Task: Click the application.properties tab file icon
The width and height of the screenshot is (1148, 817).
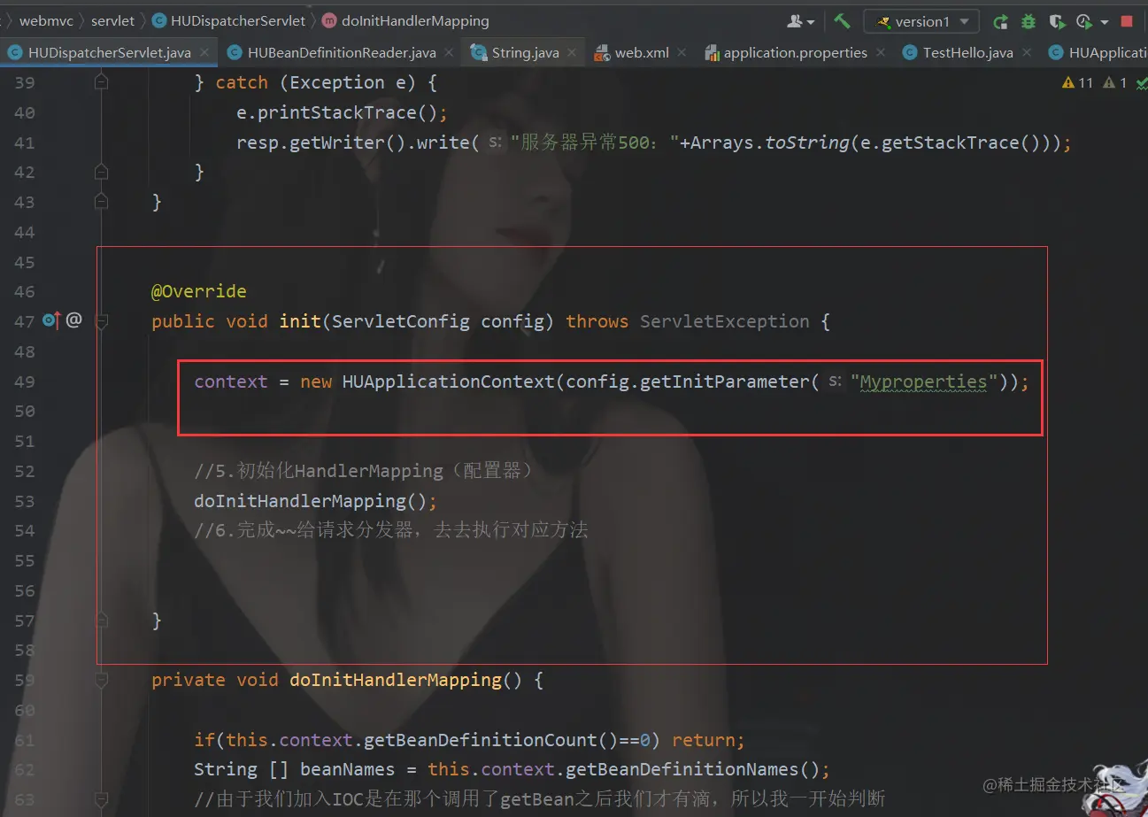Action: point(712,53)
